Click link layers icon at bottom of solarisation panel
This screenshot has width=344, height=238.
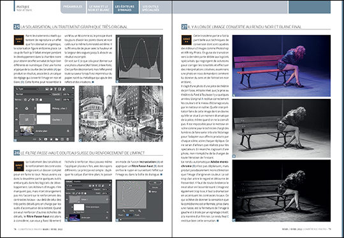pyautogui.click(x=34, y=139)
